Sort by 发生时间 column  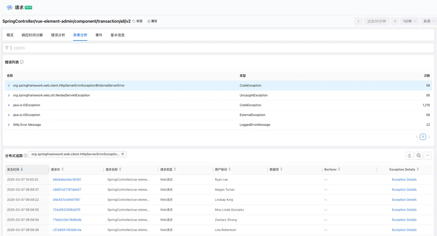[22, 169]
